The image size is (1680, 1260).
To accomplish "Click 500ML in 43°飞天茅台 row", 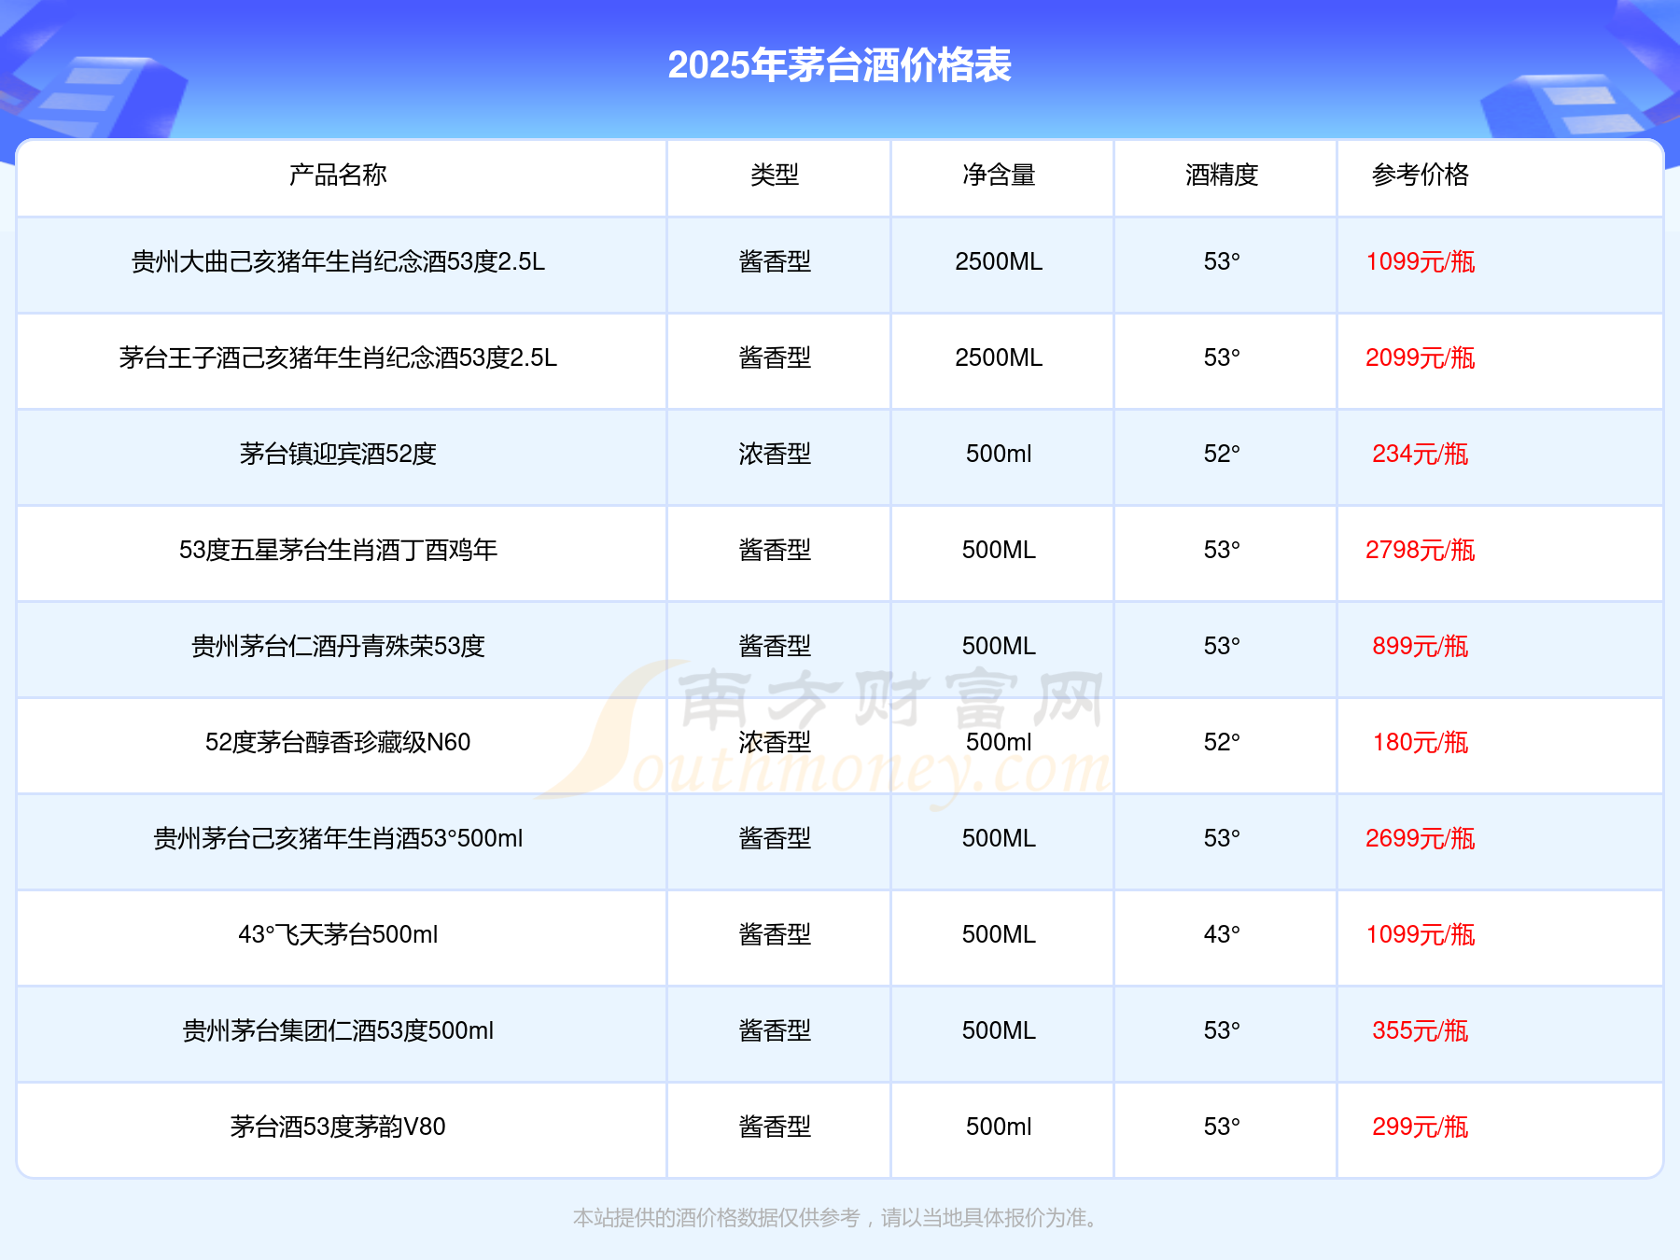I will click(x=999, y=934).
